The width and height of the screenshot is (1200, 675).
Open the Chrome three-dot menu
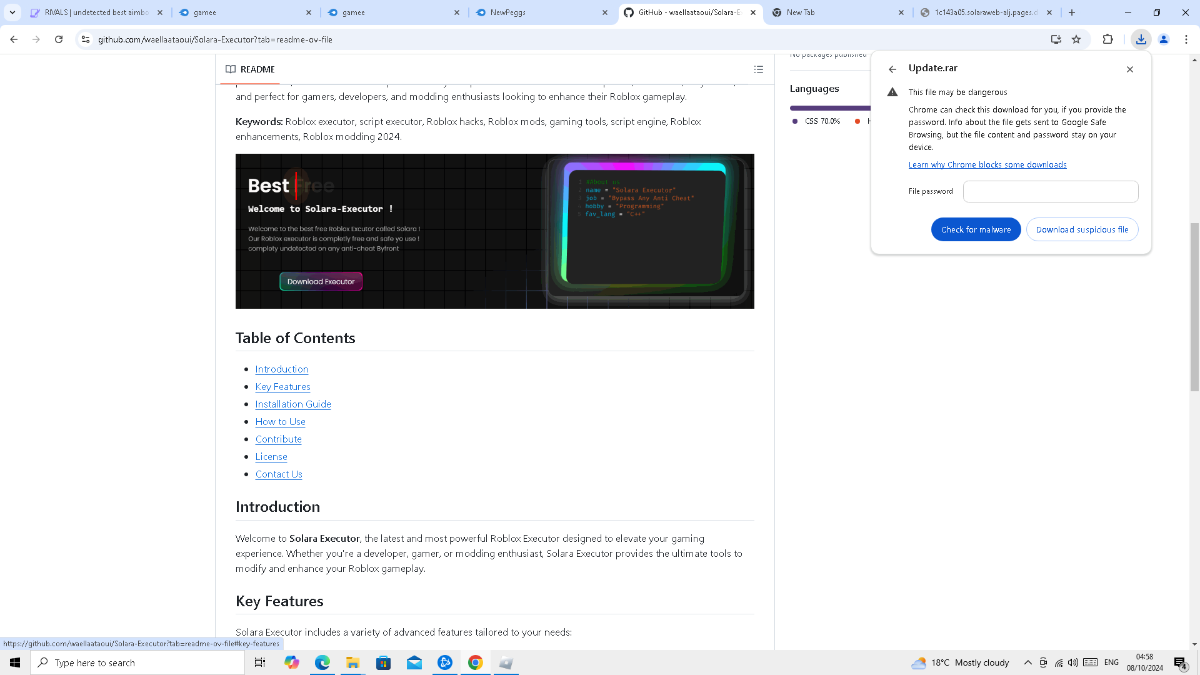[x=1186, y=39]
